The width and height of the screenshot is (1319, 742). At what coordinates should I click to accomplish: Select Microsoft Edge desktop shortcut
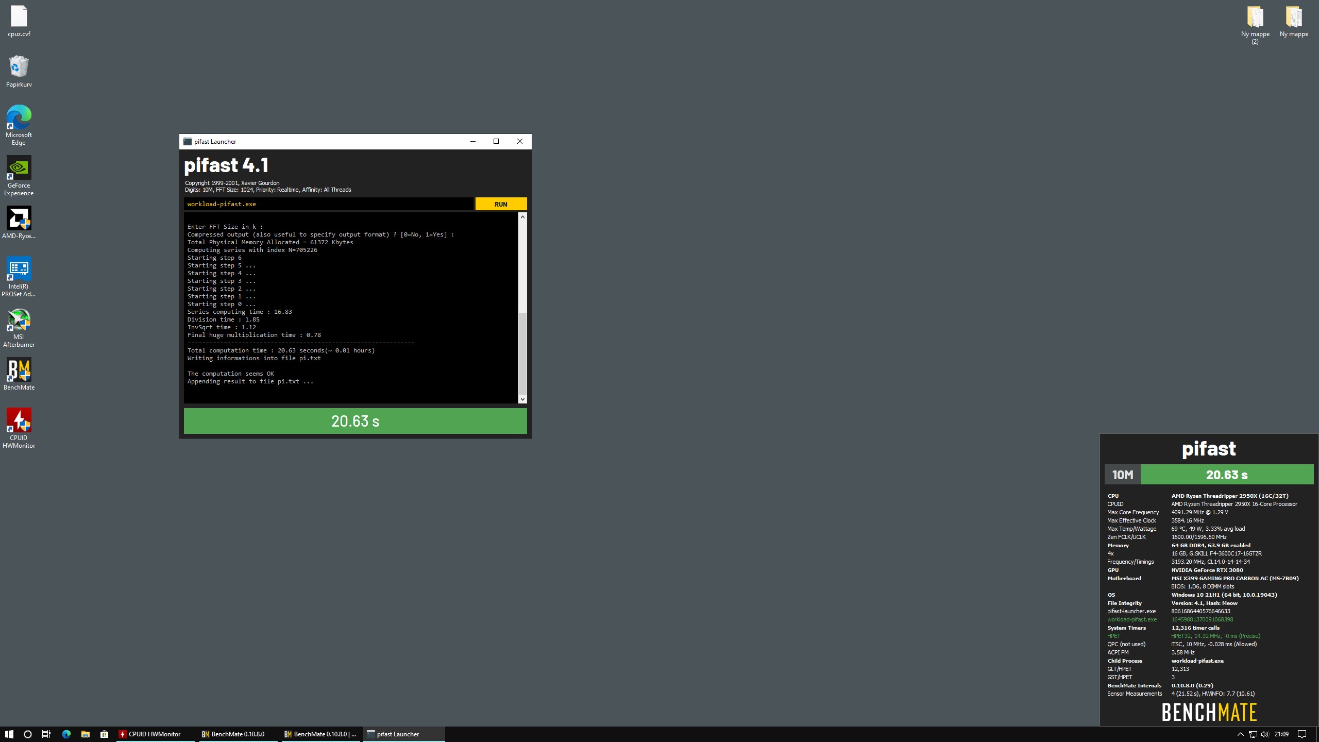click(x=19, y=125)
